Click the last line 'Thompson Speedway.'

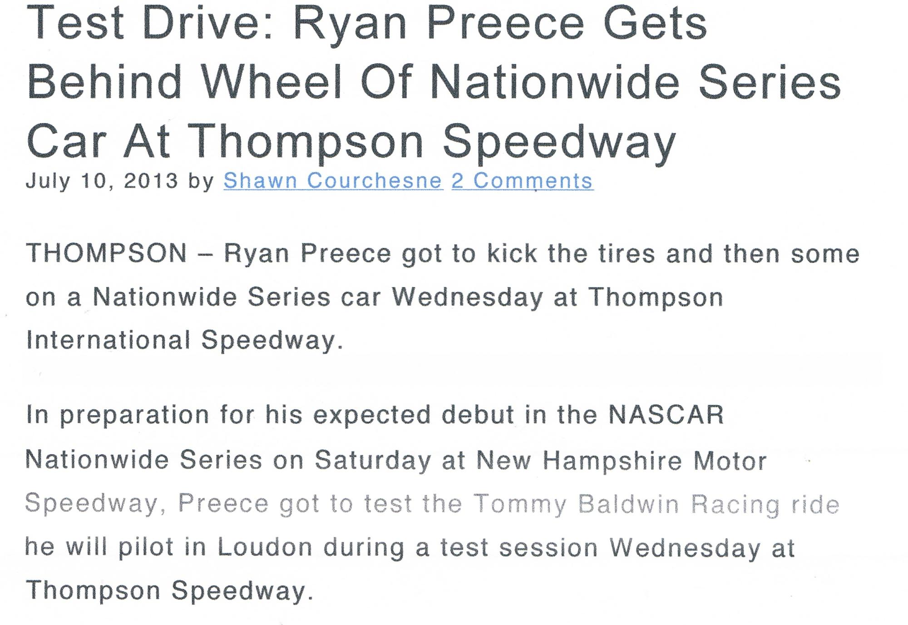coord(169,591)
